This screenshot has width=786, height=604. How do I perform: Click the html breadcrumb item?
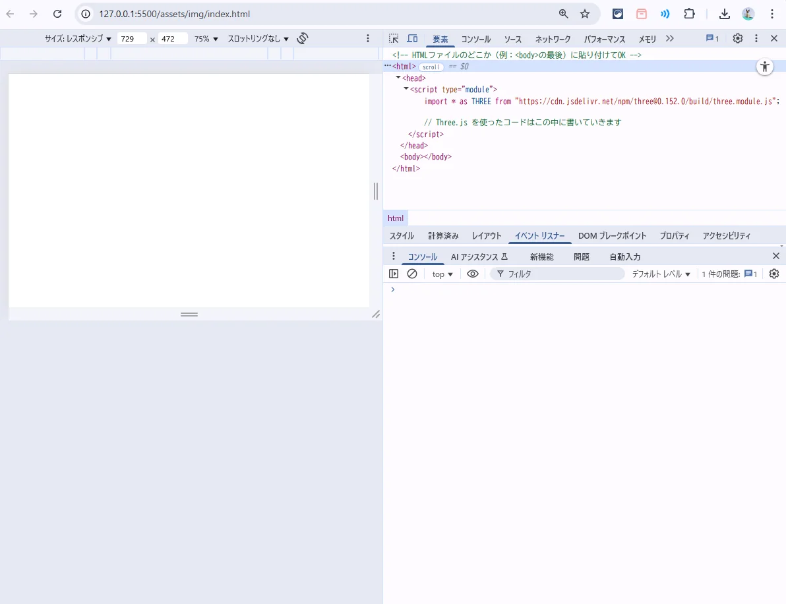point(396,218)
